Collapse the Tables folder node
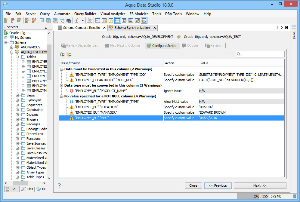Screen dimensions: 300x202 pos(17,57)
